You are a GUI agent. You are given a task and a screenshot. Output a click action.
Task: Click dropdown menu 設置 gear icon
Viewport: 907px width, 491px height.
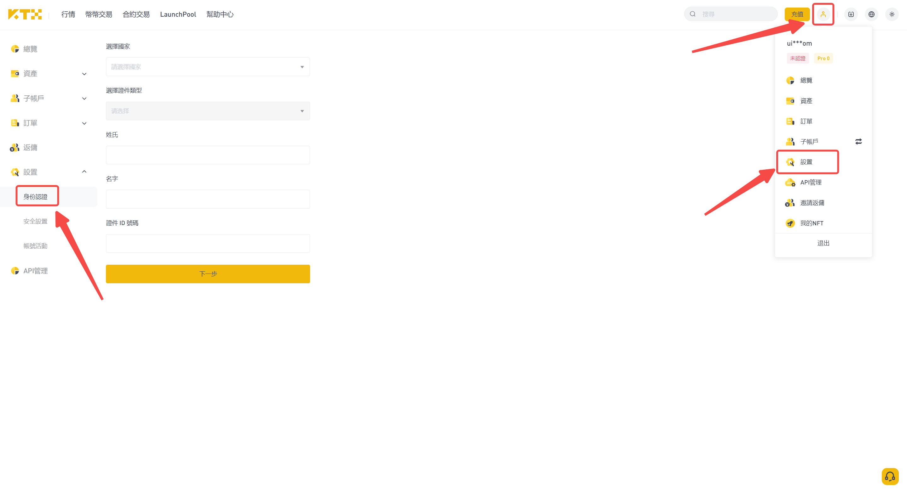click(x=790, y=162)
